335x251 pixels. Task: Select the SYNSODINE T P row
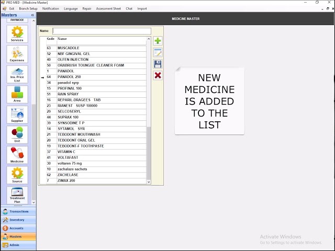96,123
